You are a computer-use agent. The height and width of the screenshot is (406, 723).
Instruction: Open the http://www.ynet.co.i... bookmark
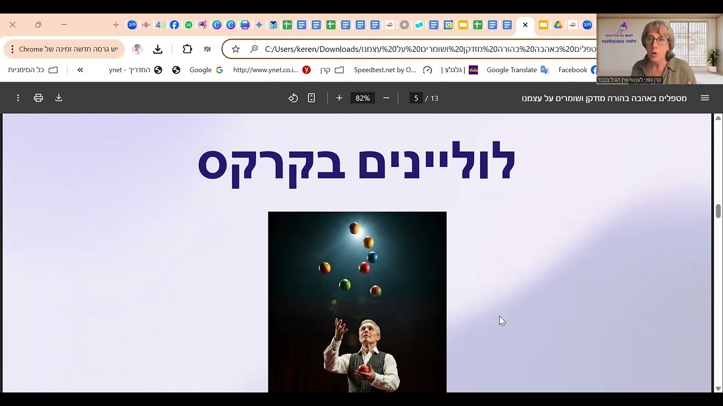click(x=272, y=70)
